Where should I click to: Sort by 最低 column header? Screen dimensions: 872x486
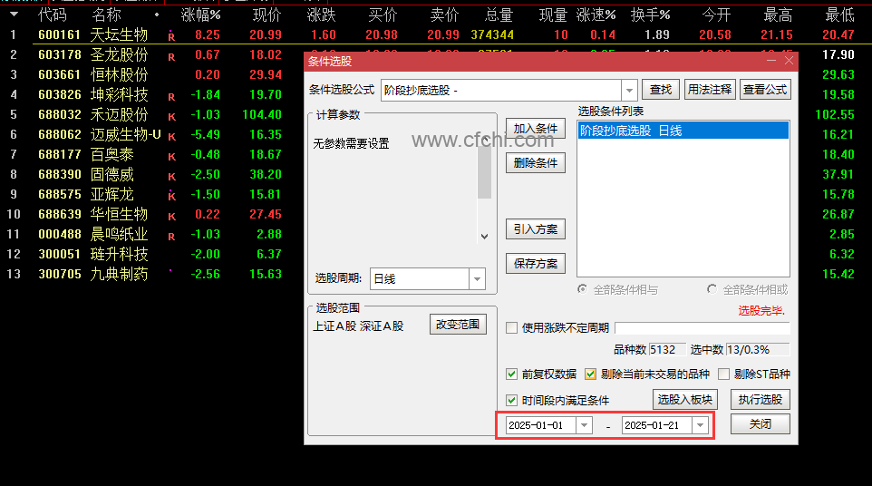tap(839, 15)
